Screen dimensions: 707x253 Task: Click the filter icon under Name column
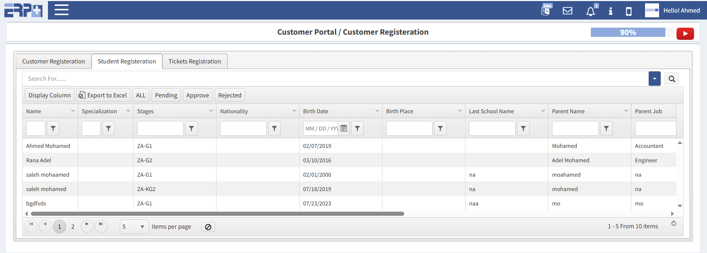tap(53, 128)
